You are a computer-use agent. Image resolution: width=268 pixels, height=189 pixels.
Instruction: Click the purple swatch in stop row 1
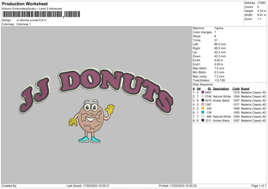[x=203, y=92]
